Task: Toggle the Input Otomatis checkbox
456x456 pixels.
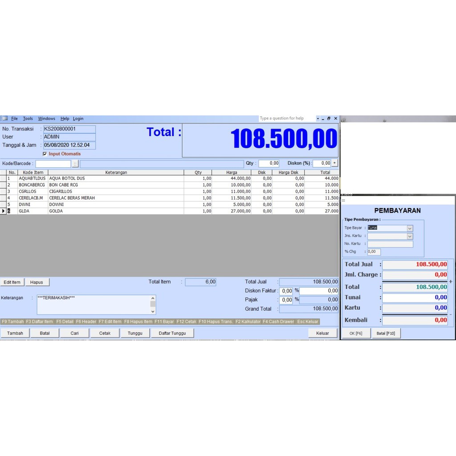Action: (x=45, y=154)
